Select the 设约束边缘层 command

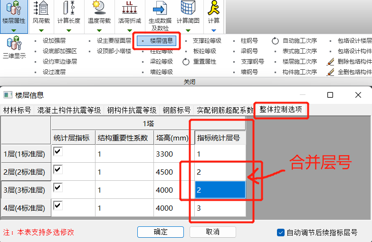[60, 62]
